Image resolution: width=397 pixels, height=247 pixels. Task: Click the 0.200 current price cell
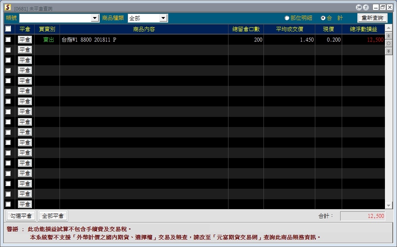tap(328, 40)
